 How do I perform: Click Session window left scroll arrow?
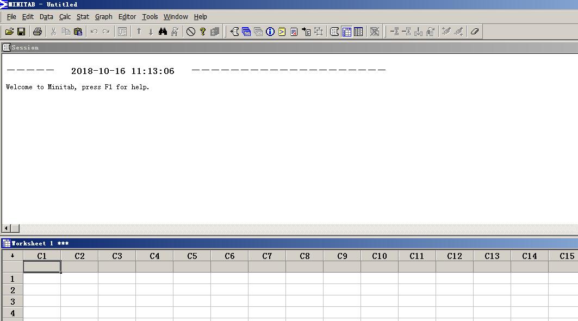coord(7,229)
